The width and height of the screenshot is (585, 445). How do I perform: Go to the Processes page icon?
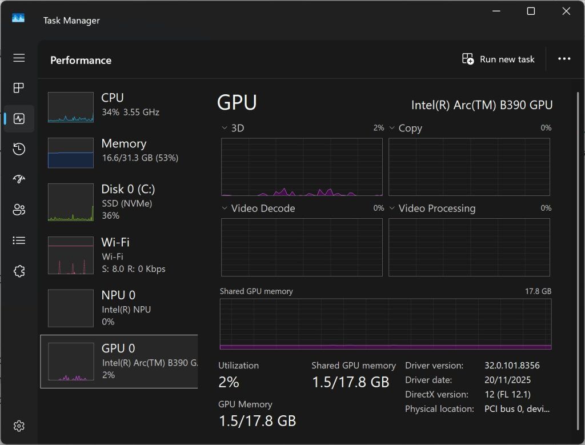pos(19,88)
